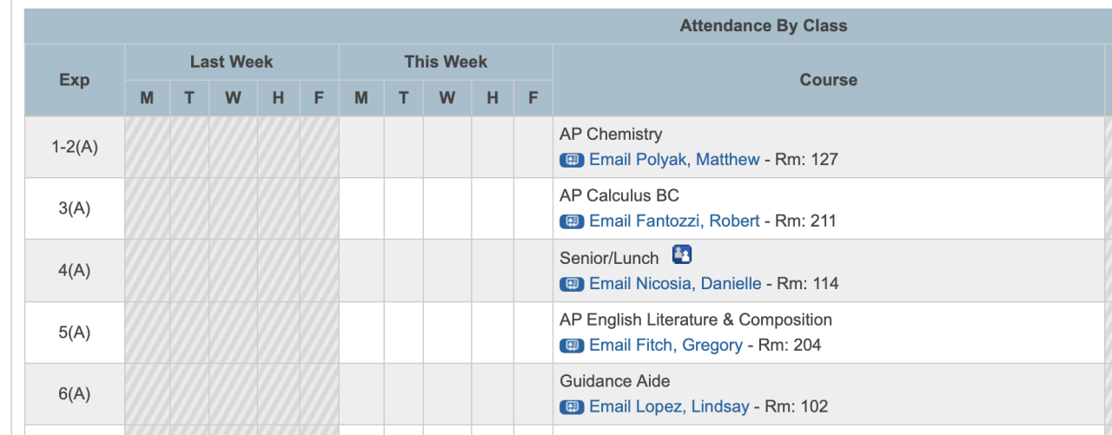The height and width of the screenshot is (435, 1112).
Task: Click the email icon beside Fitch, Gregory
Action: [572, 346]
